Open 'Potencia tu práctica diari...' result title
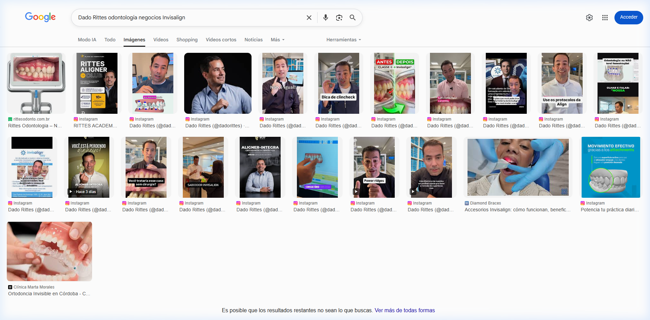650x320 pixels. [x=610, y=210]
